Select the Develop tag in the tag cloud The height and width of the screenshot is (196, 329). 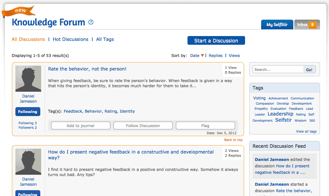pyautogui.click(x=283, y=103)
